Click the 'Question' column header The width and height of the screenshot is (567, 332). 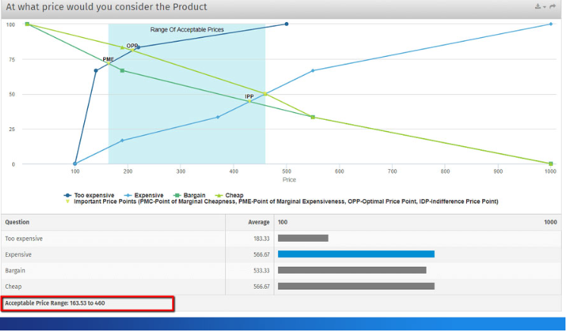[x=17, y=222]
